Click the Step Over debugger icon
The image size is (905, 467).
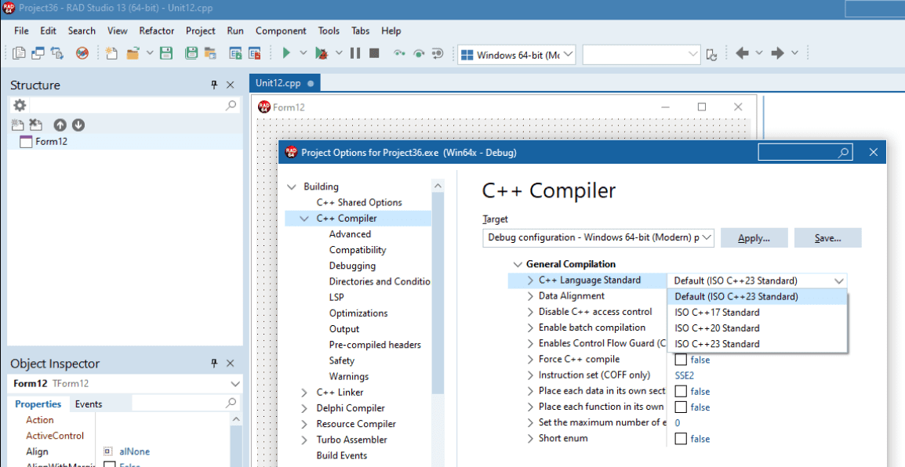tap(419, 53)
